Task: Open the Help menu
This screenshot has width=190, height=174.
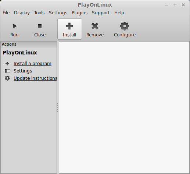Action: pos(119,13)
